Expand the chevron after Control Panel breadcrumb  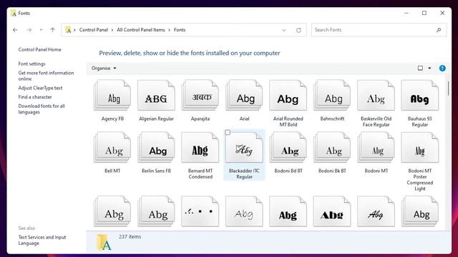pyautogui.click(x=112, y=30)
